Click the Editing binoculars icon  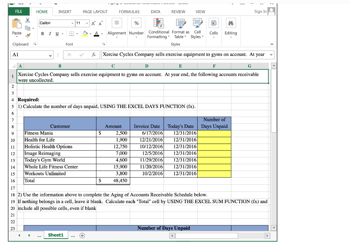[231, 23]
